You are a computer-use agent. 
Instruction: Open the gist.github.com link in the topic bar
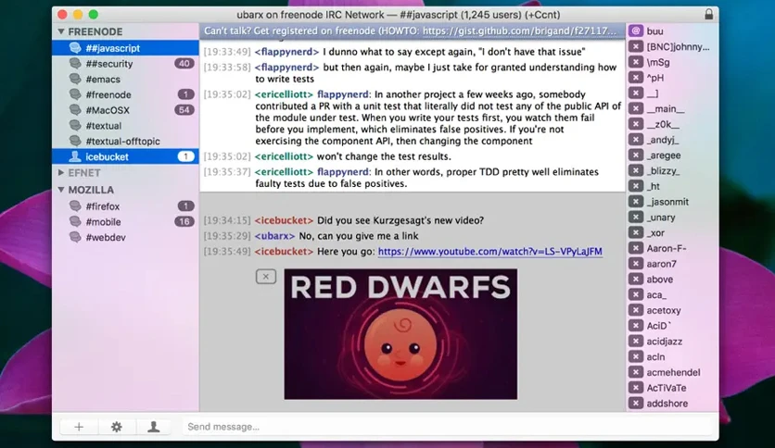(519, 31)
